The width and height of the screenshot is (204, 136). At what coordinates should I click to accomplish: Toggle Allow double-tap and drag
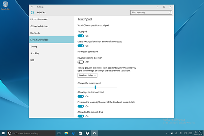[81, 116]
